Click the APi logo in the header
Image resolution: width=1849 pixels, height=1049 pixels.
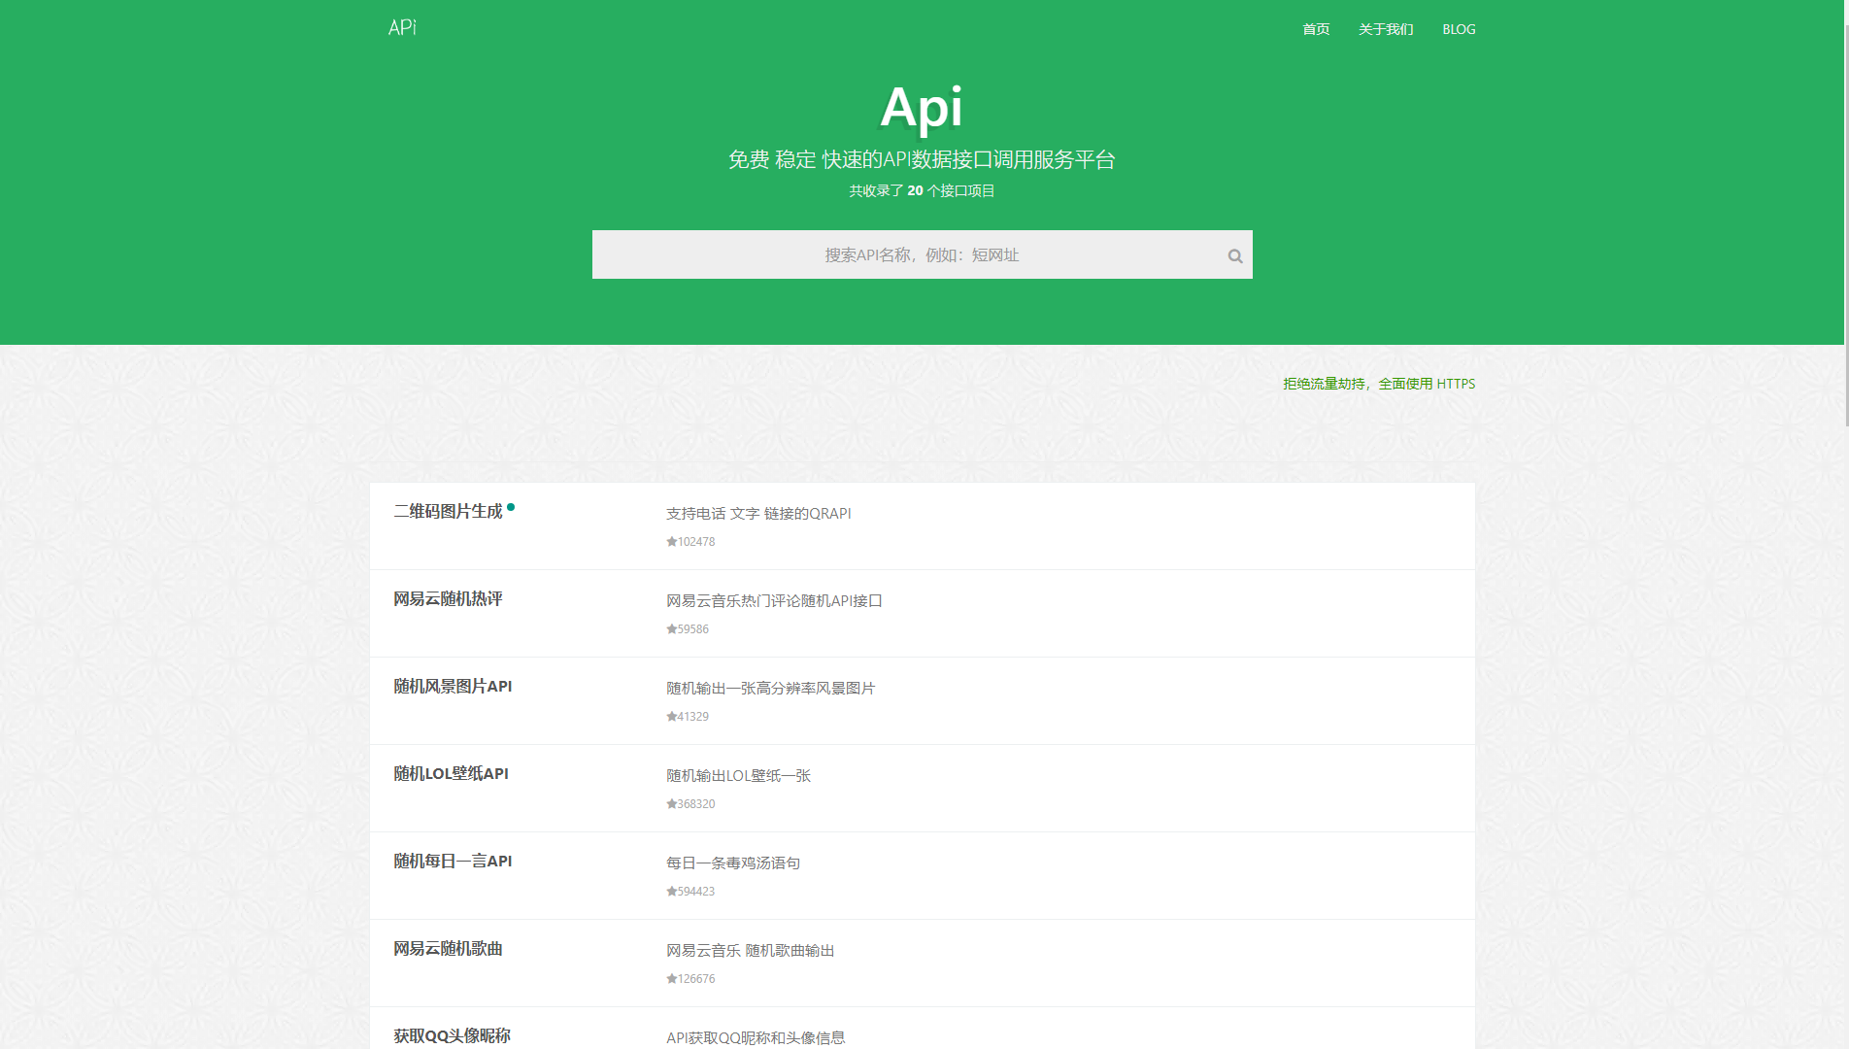tap(401, 26)
